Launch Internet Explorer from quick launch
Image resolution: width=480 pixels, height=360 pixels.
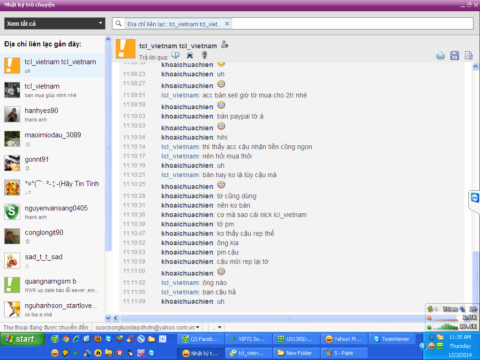pyautogui.click(x=76, y=339)
